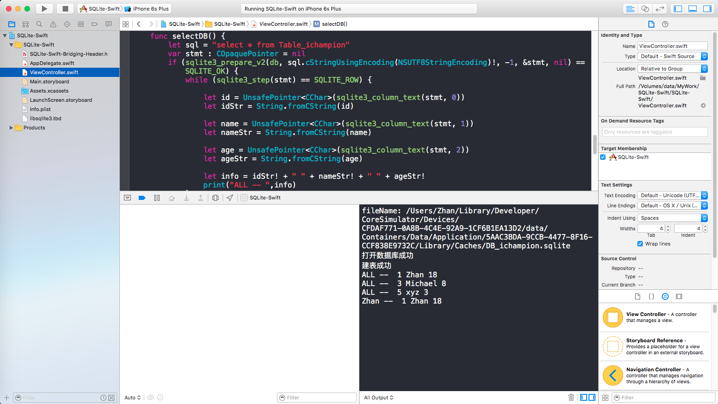Show the Assistant editor

pos(645,9)
